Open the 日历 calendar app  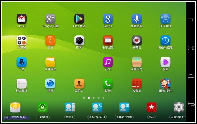pos(50,41)
